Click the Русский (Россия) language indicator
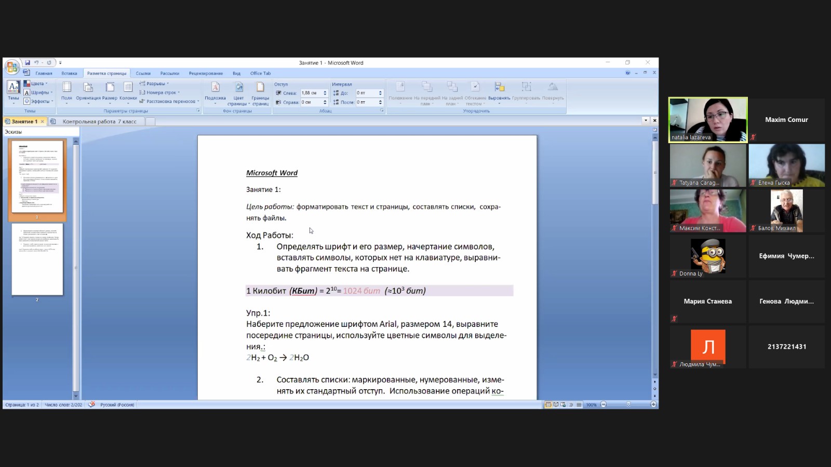 coord(117,405)
